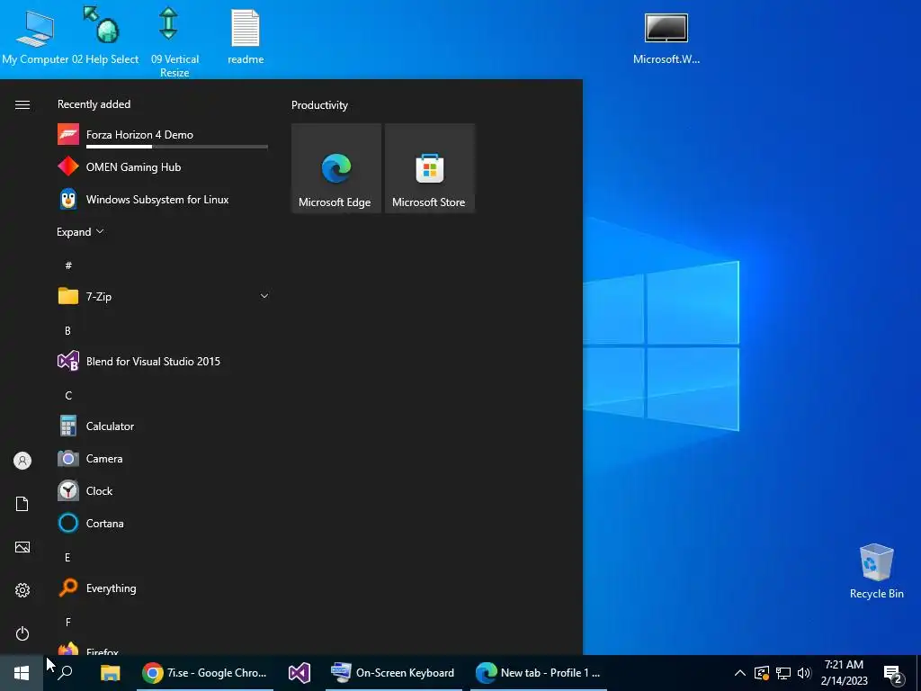Open File Explorer from taskbar

tap(110, 673)
